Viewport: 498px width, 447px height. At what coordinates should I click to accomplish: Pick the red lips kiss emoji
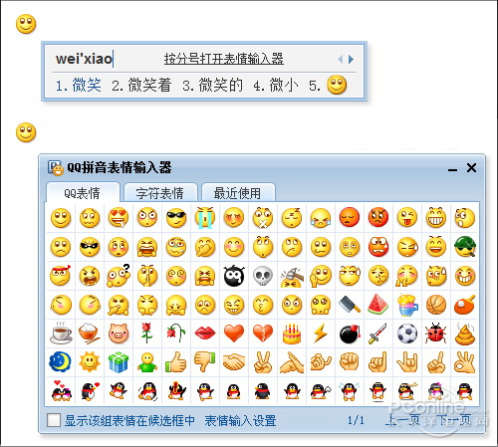pos(205,334)
